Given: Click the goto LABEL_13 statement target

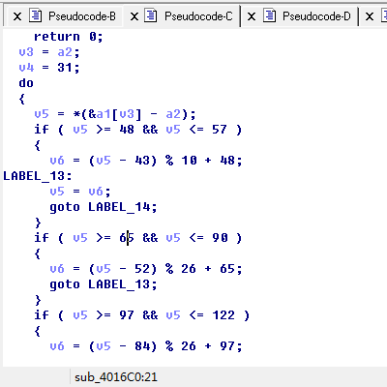Looking at the screenshot, I should [x=119, y=284].
